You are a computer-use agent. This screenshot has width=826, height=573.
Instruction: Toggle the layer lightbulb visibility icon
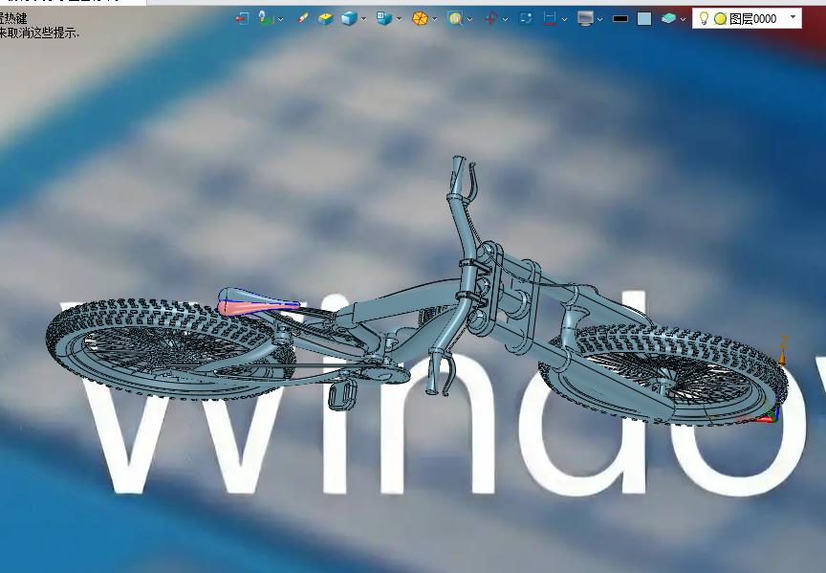click(704, 18)
